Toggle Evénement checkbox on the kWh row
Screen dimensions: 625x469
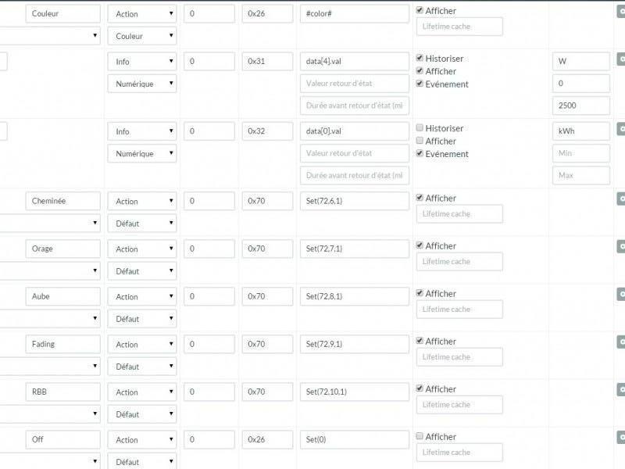(x=420, y=154)
